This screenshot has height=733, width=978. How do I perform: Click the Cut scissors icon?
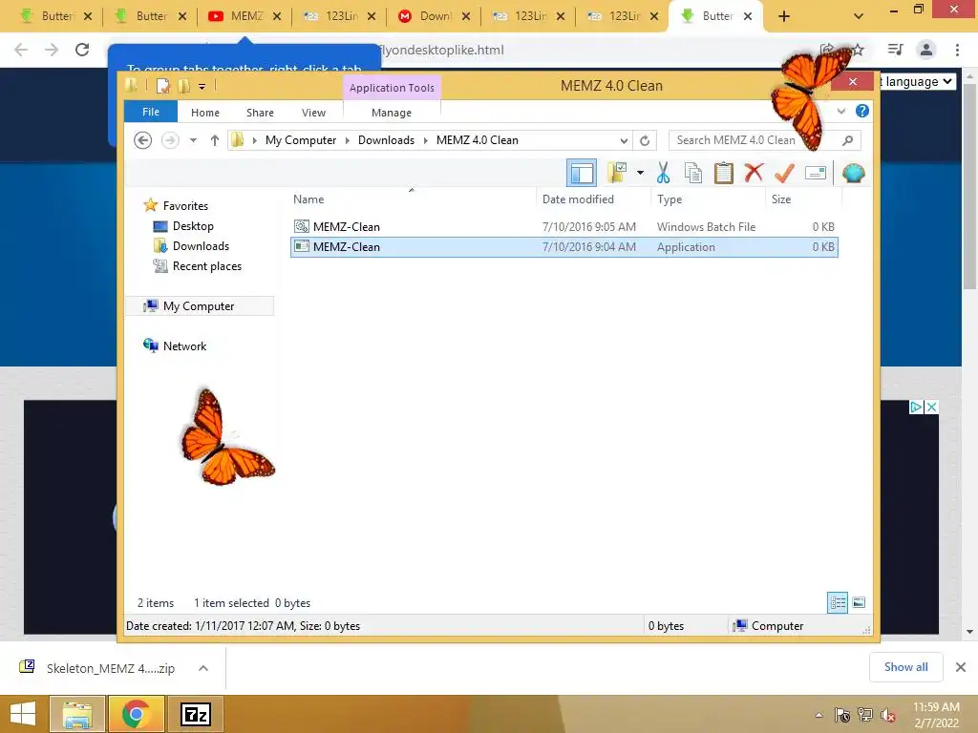pos(663,173)
